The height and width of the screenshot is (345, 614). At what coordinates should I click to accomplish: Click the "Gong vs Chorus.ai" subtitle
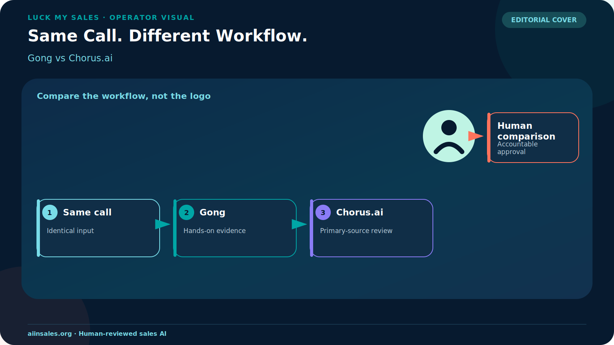[70, 58]
